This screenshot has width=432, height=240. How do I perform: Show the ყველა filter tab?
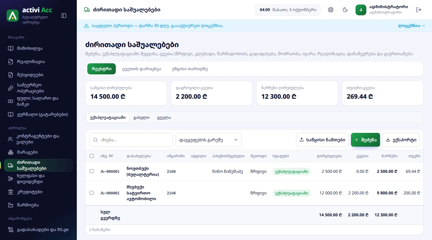(164, 118)
